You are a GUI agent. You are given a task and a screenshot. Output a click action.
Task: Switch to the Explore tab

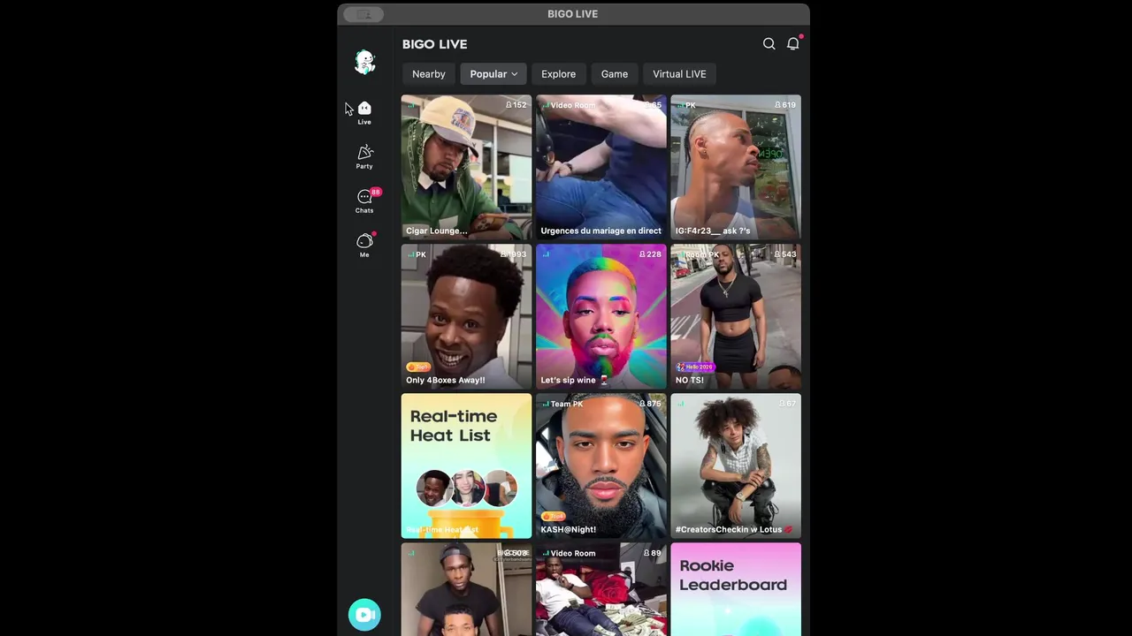click(558, 74)
